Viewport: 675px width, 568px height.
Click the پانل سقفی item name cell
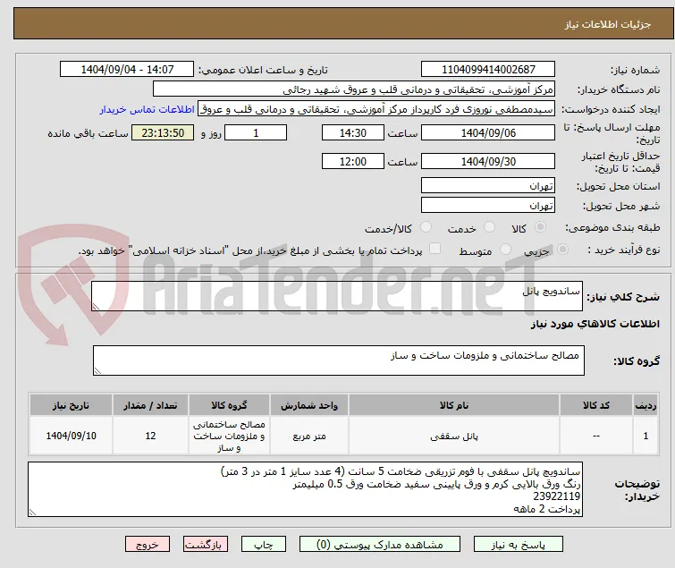(454, 436)
